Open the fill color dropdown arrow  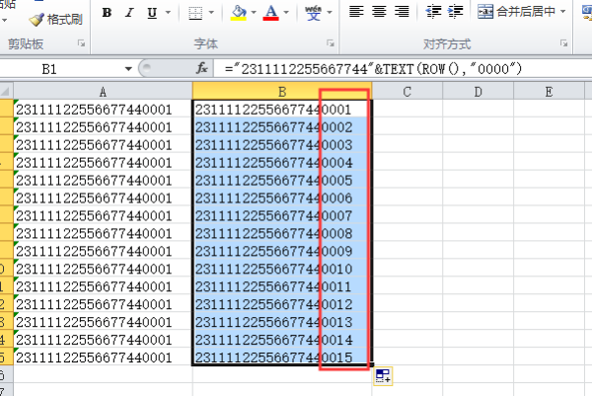click(254, 14)
